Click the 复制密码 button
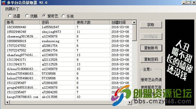196x109 pixels. [151, 59]
